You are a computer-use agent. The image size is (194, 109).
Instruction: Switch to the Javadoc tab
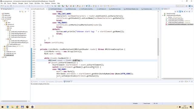tap(42, 82)
